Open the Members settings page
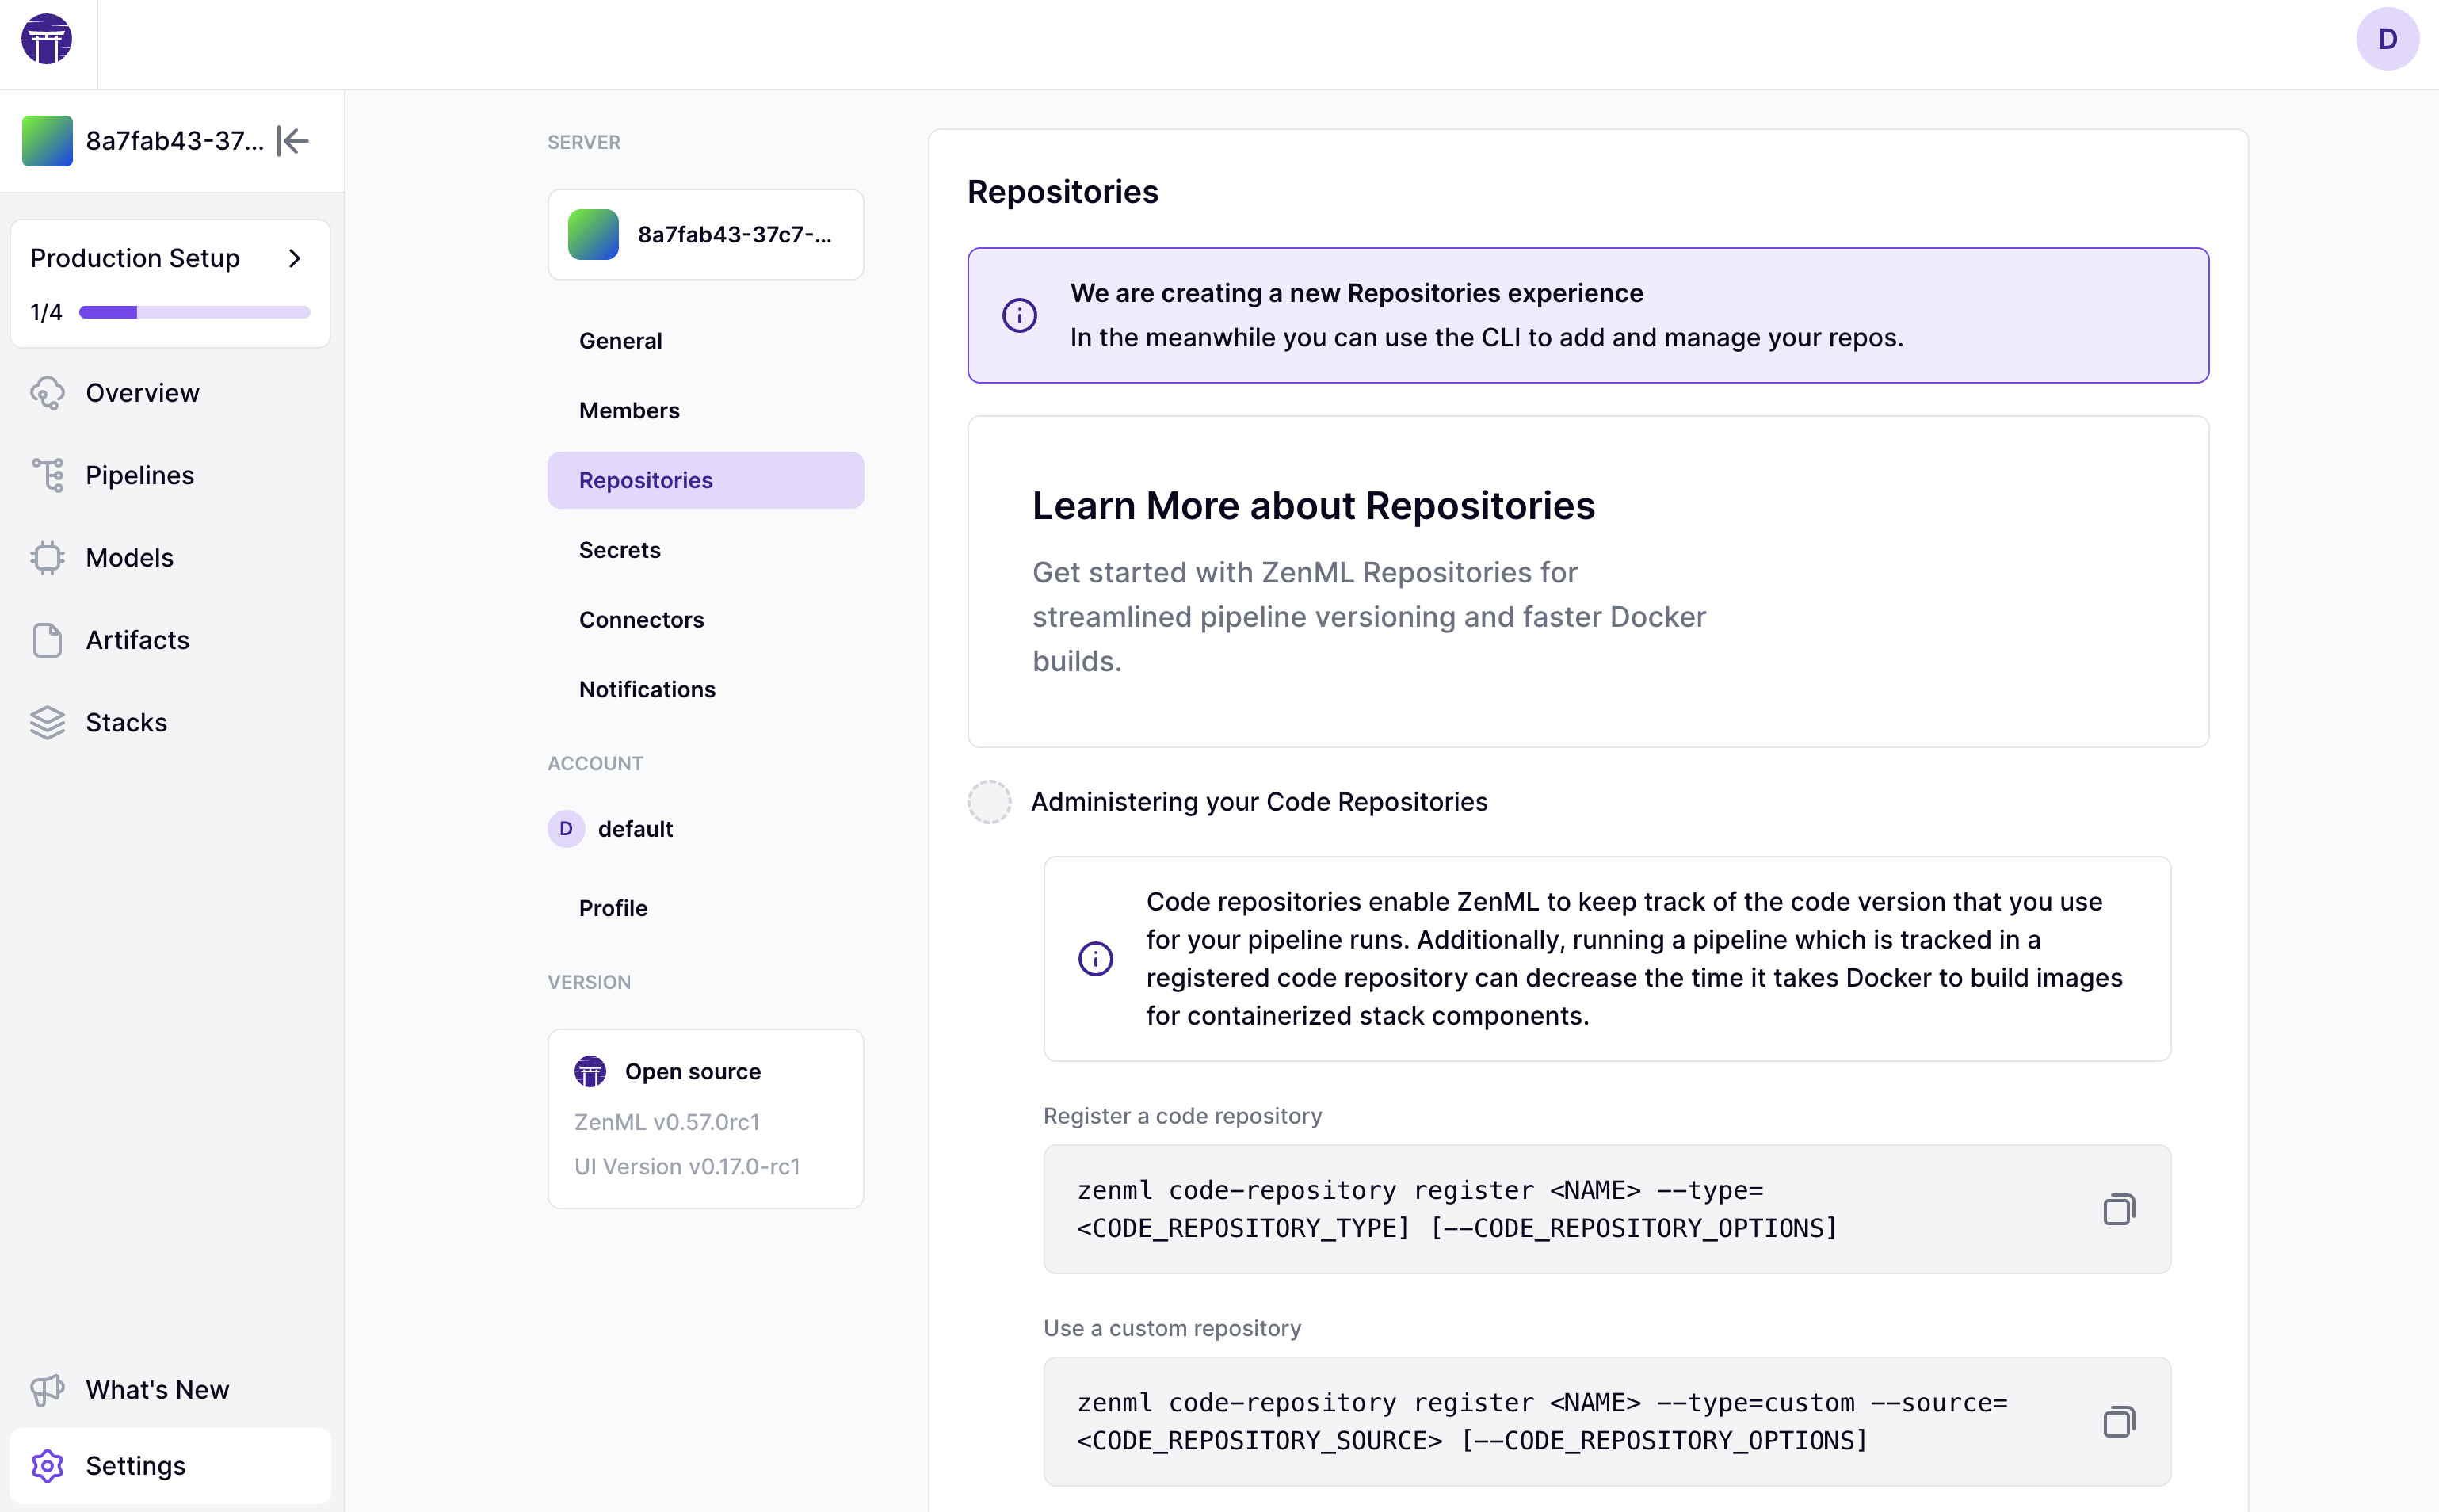The width and height of the screenshot is (2439, 1512). click(629, 411)
